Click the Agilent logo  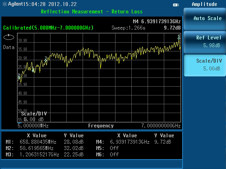[x=13, y=4]
